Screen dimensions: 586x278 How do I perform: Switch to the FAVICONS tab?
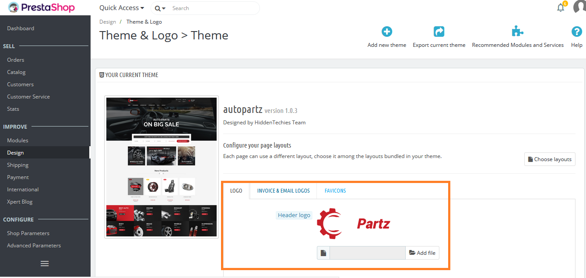335,190
